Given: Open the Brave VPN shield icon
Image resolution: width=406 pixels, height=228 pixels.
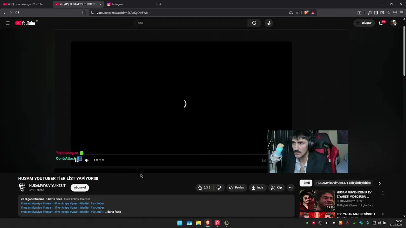Looking at the screenshot, I should [x=395, y=13].
